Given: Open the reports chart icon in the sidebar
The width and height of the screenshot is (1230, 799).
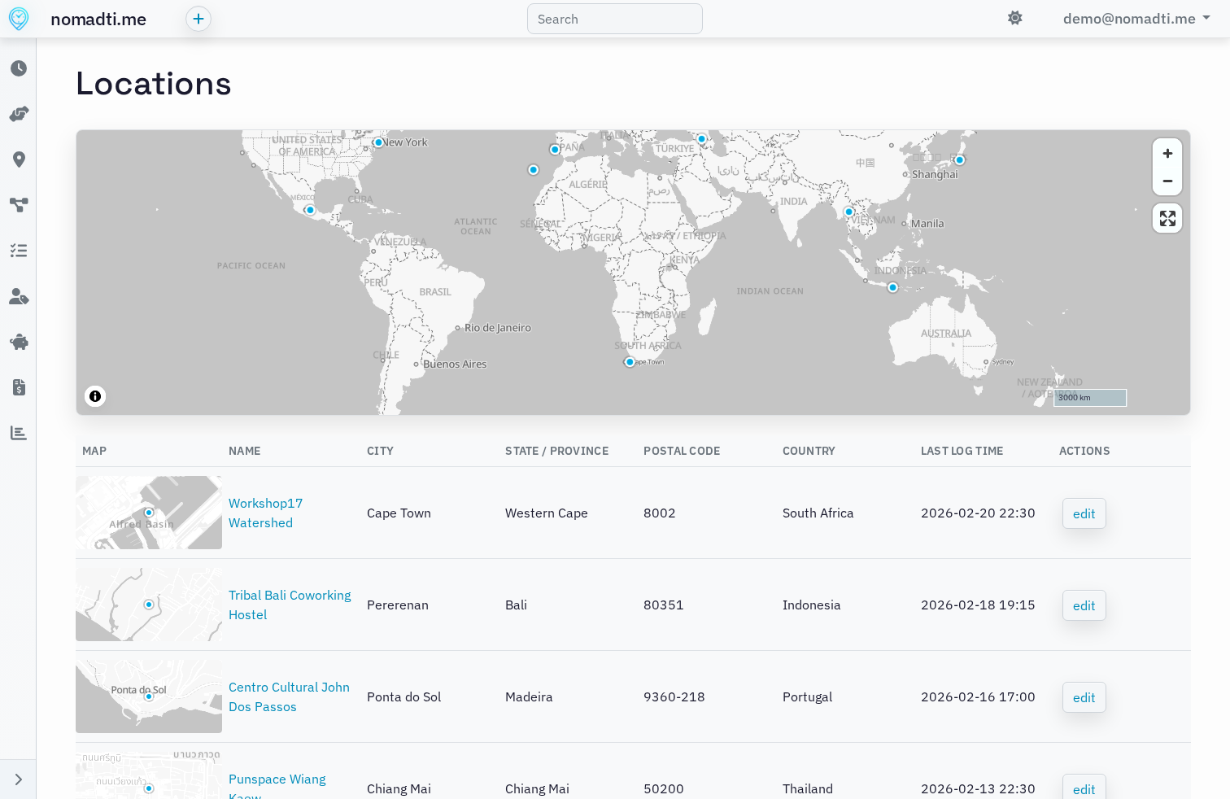Looking at the screenshot, I should click(x=18, y=433).
